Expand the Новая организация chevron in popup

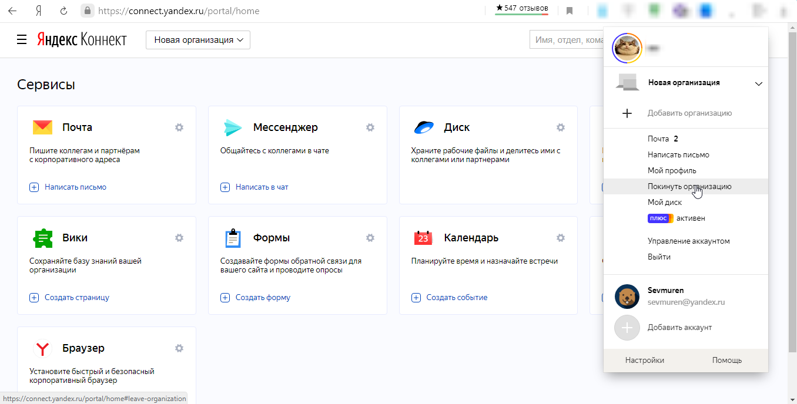point(758,84)
